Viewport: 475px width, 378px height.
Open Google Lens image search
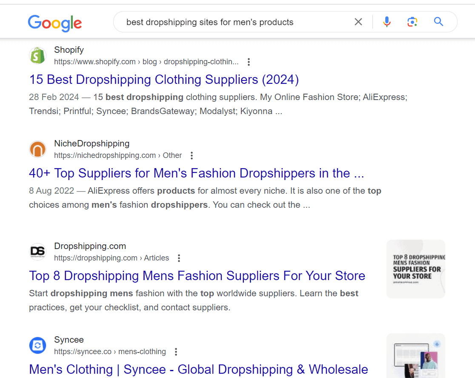[412, 22]
